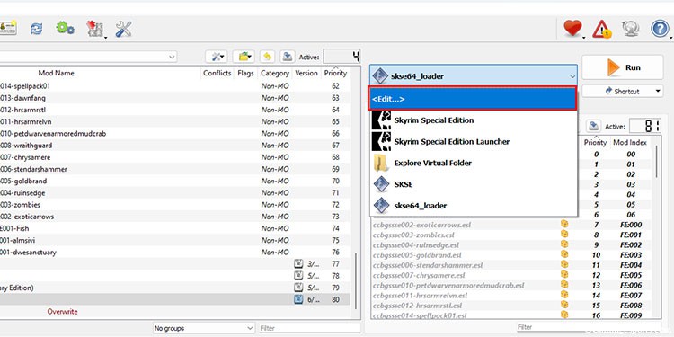The image size is (674, 337).
Task: Sort plugins by the Mod Index header
Action: [630, 142]
